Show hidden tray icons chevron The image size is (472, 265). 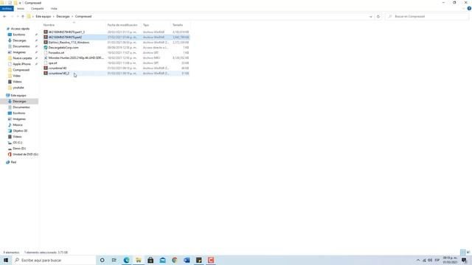tap(418, 260)
